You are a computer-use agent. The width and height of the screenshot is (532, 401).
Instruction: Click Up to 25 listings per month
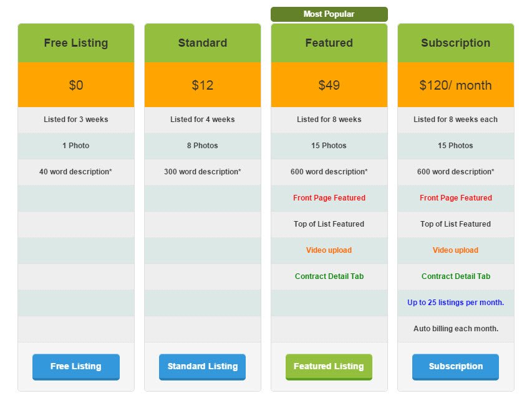[x=456, y=303]
